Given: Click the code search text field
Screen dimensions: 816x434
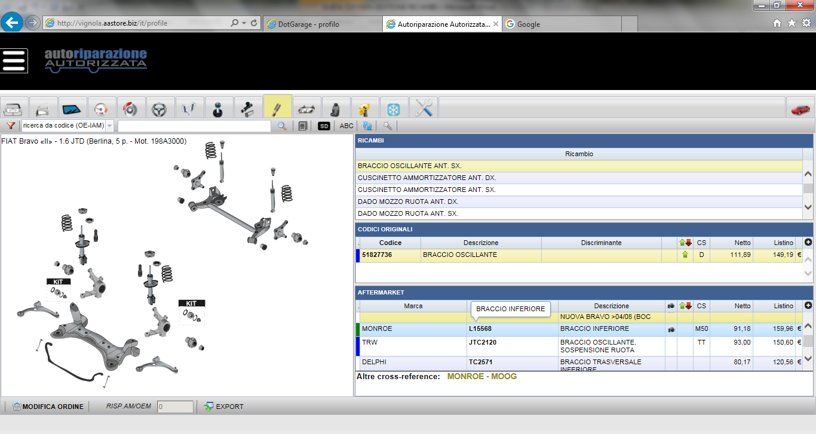Looking at the screenshot, I should click(x=195, y=126).
